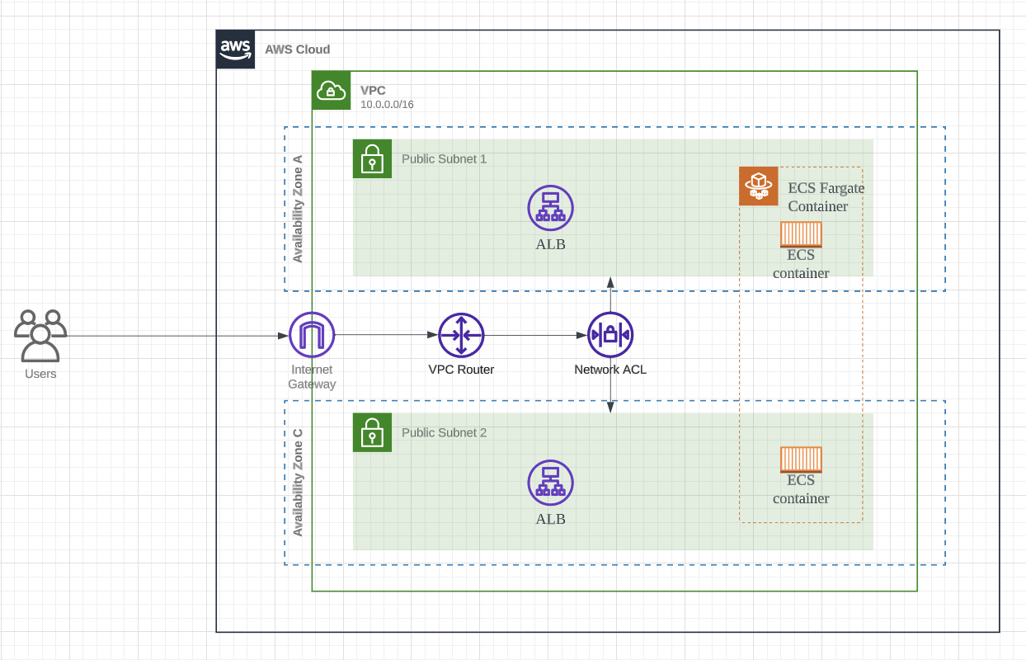Select the ALB label in Public Subnet 1
Screen dimensions: 1026x660
click(x=551, y=244)
